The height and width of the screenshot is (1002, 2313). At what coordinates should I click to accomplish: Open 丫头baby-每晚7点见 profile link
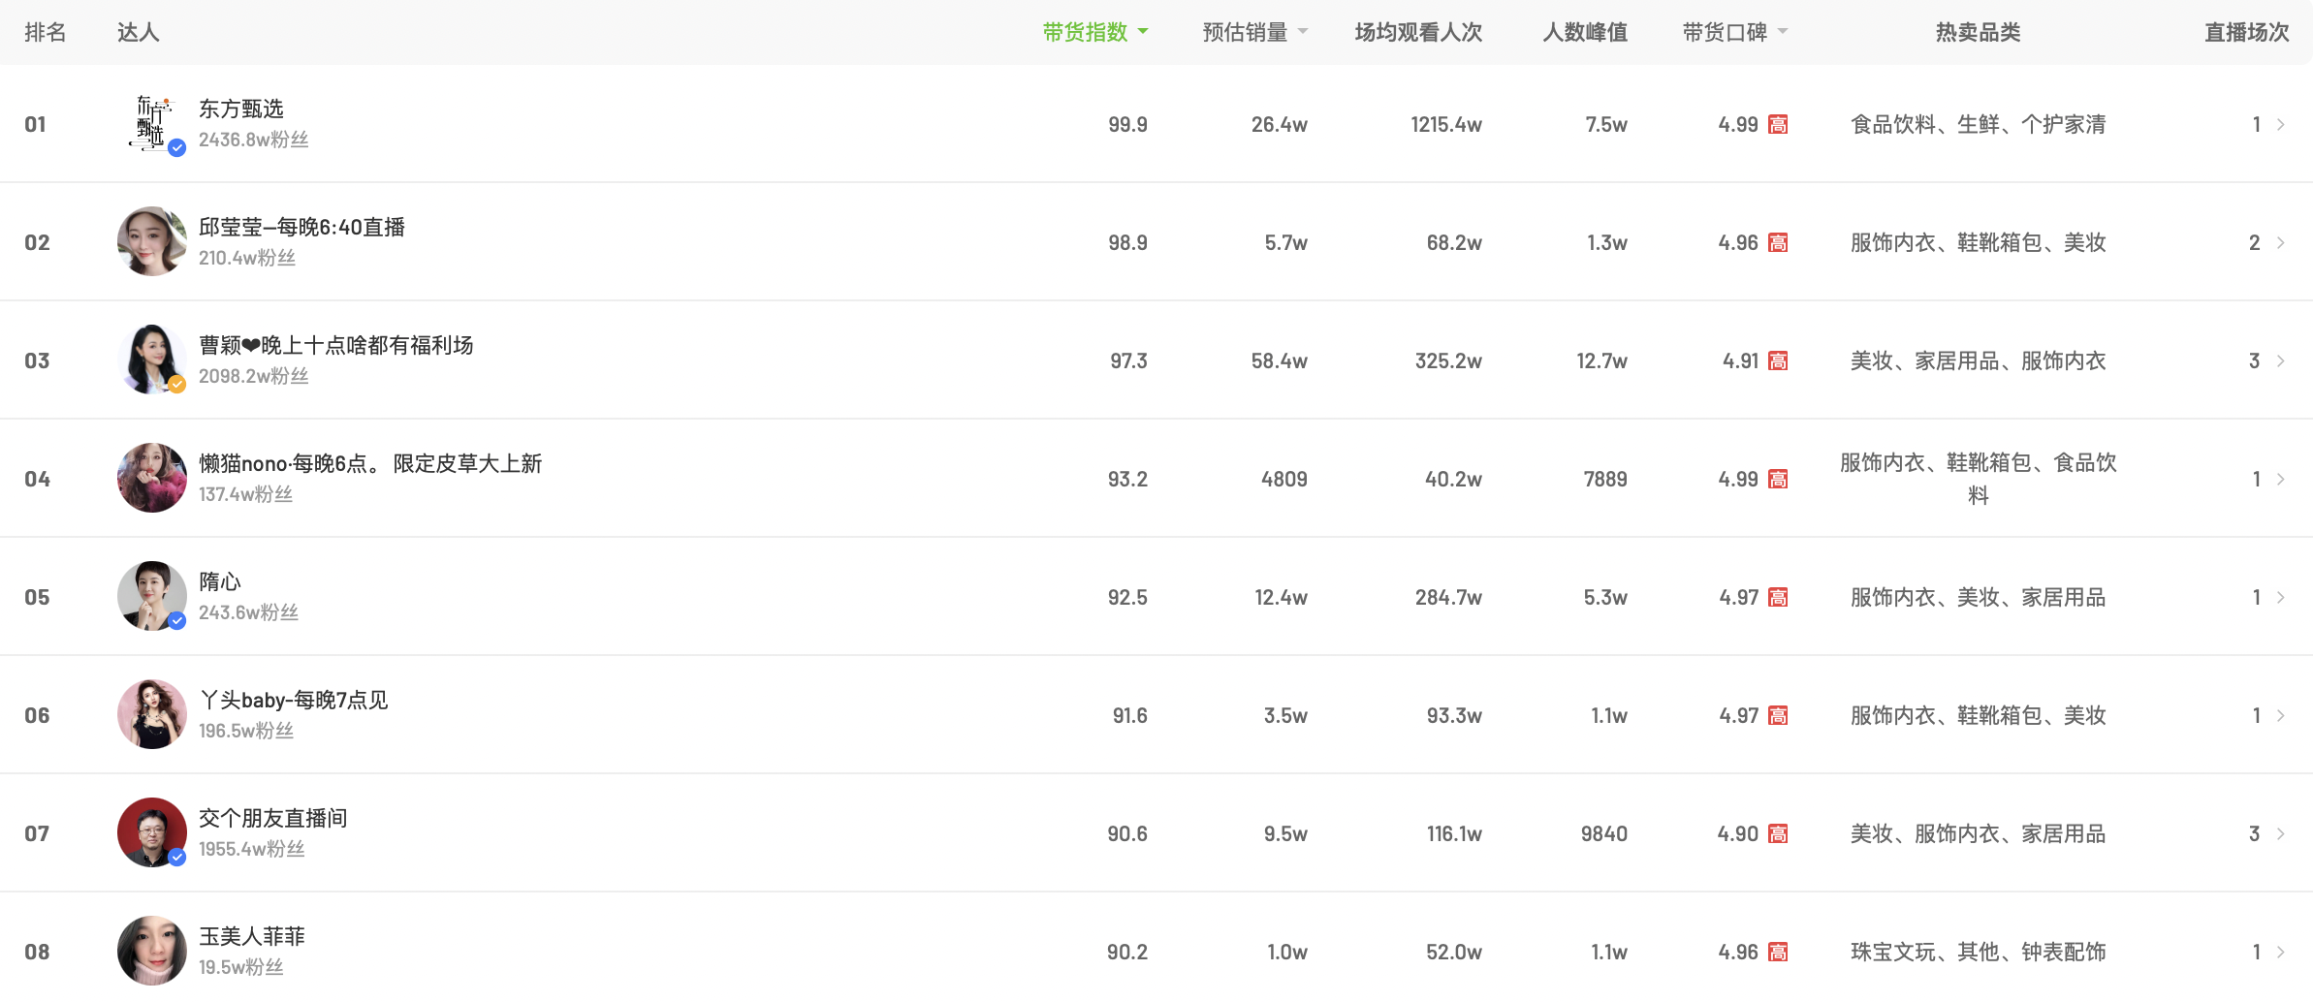click(x=293, y=701)
